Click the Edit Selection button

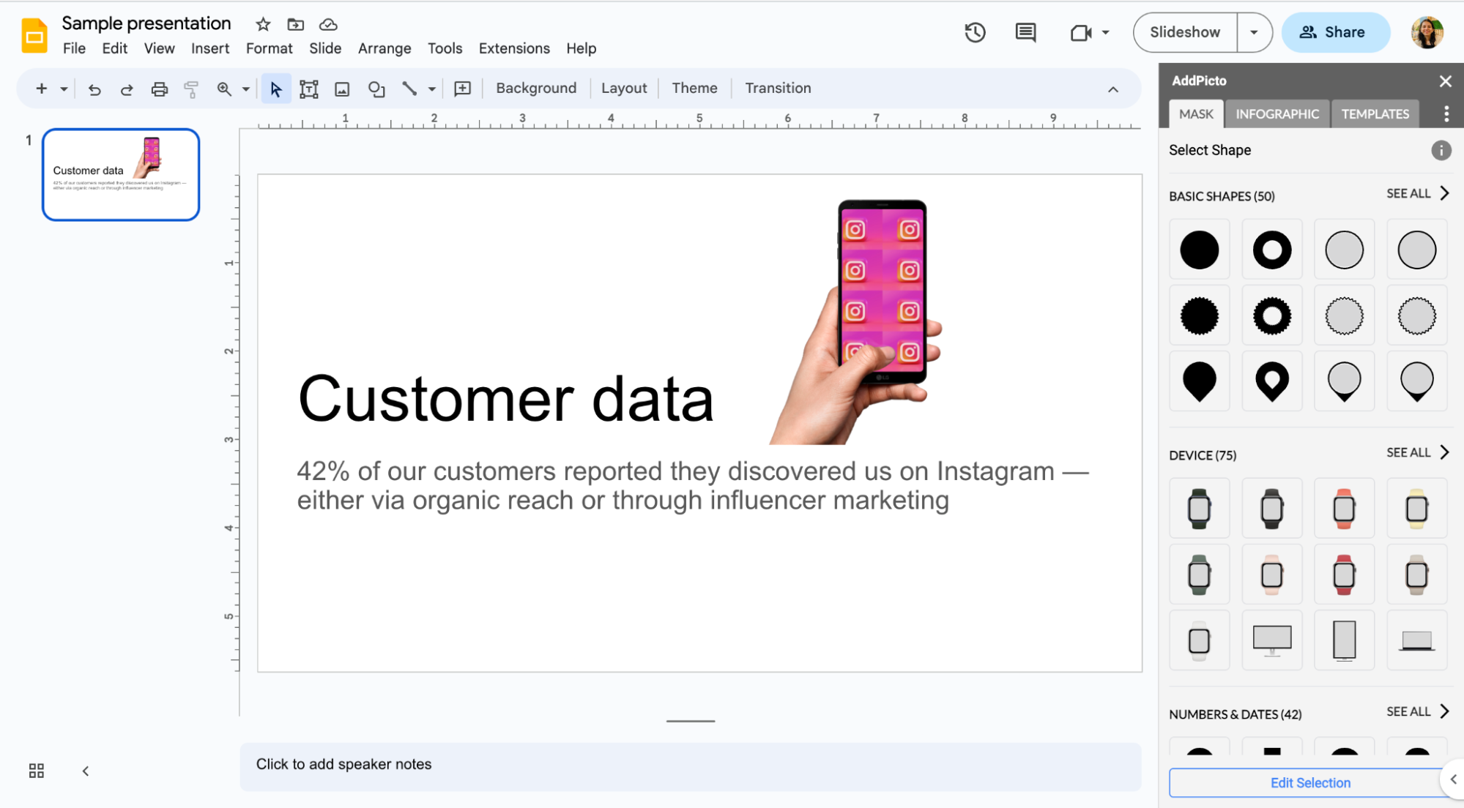pyautogui.click(x=1307, y=783)
